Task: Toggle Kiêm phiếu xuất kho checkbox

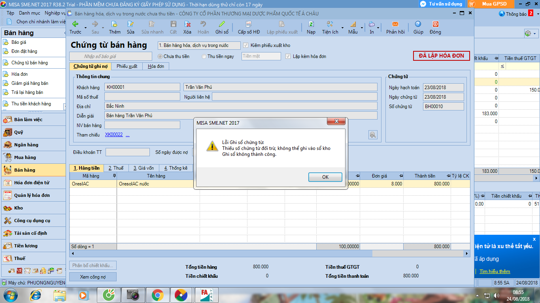Action: point(246,45)
